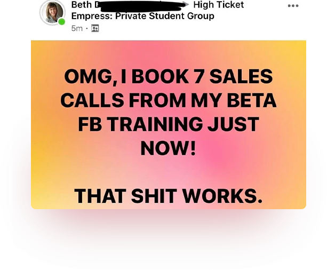Click the group members privacy icon
This screenshot has width=327, height=270.
pyautogui.click(x=95, y=28)
